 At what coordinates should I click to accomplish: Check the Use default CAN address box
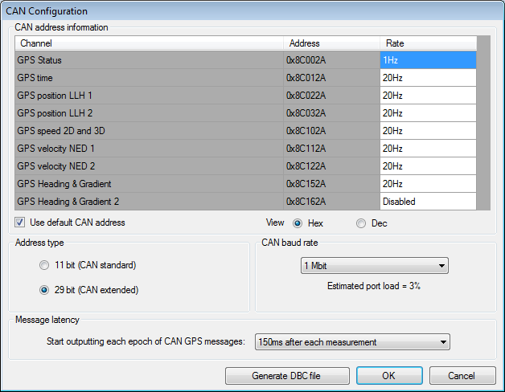point(20,223)
